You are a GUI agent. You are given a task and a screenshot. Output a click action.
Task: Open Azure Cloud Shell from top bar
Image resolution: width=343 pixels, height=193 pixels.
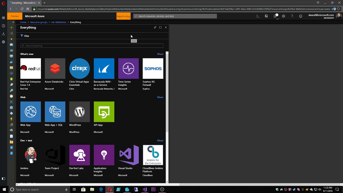click(x=258, y=16)
